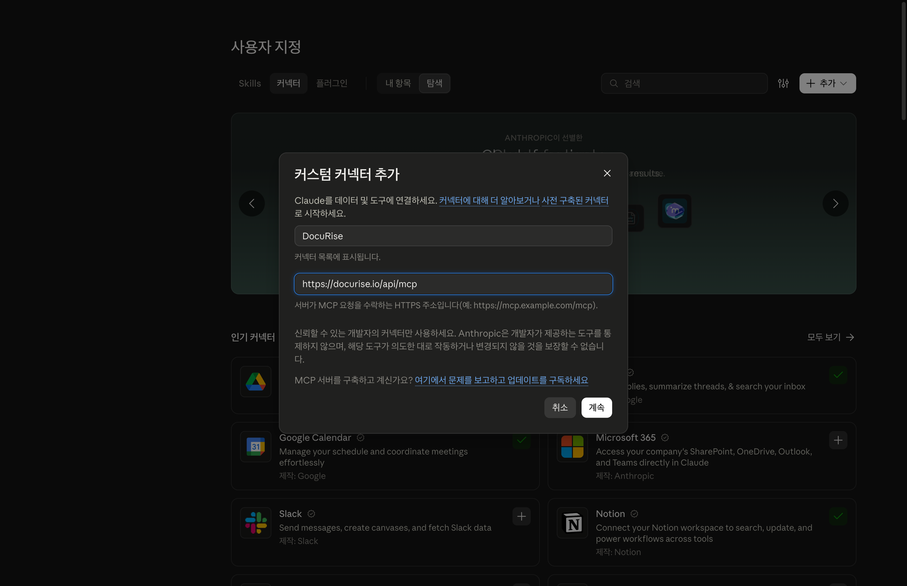Viewport: 907px width, 586px height.
Task: Click the Microsoft 365 title text
Action: click(625, 438)
